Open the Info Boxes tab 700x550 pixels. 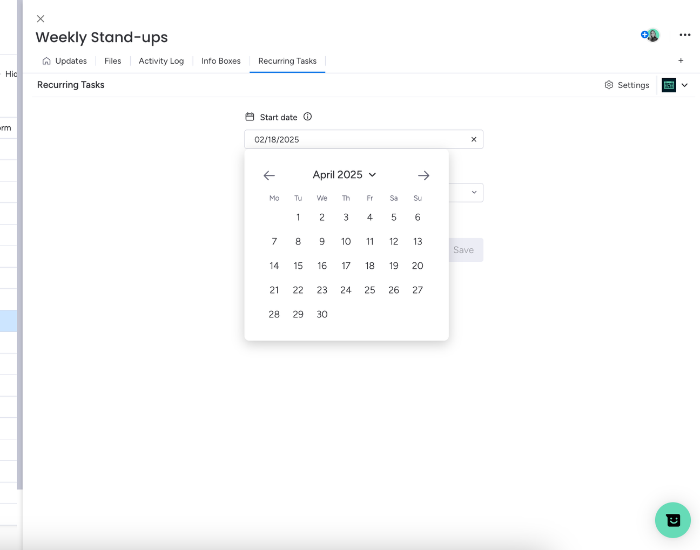(221, 61)
